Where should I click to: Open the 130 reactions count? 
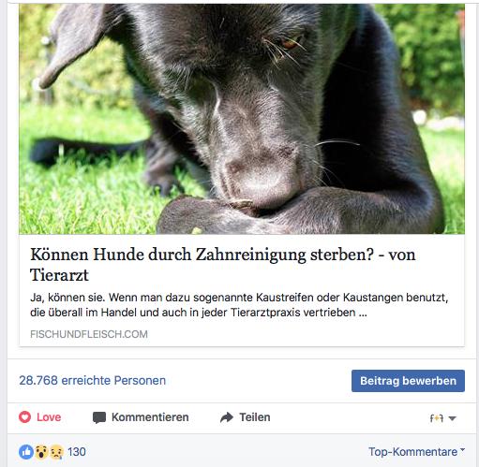coord(77,452)
